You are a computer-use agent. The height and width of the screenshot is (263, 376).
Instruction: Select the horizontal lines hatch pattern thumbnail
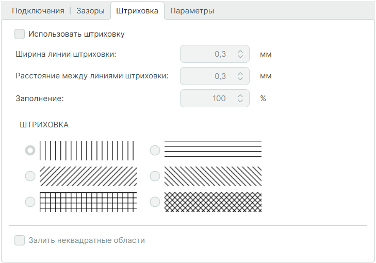click(212, 150)
